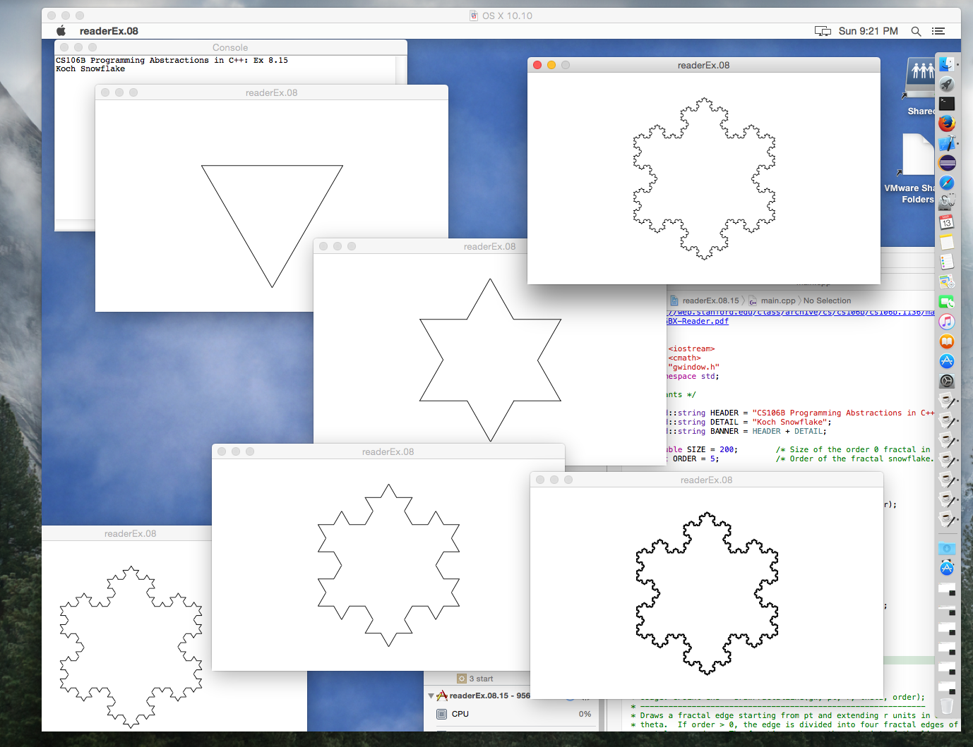Open No Selection jump bar menu

[827, 300]
